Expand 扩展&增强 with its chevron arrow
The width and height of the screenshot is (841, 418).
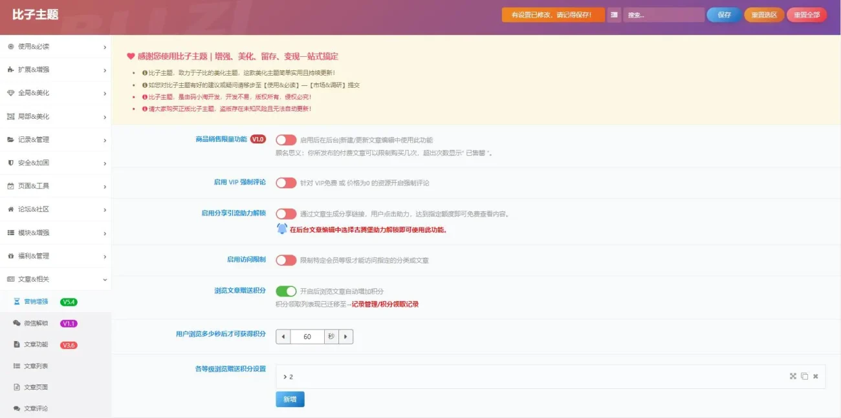click(x=105, y=70)
